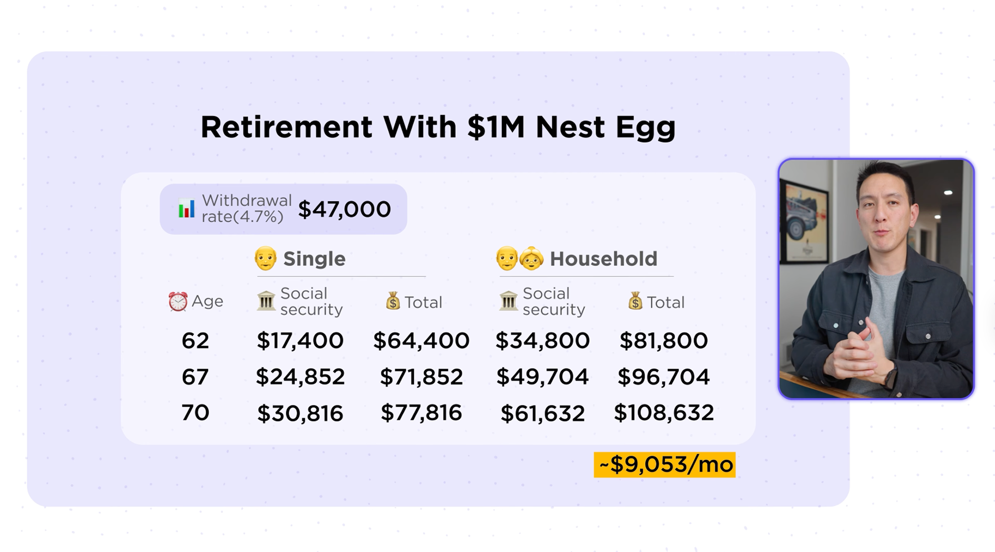Select the Single column heading
The width and height of the screenshot is (995, 552).
314,259
